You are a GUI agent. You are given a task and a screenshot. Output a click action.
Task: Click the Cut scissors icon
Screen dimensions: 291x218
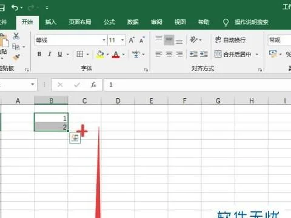pyautogui.click(x=16, y=36)
